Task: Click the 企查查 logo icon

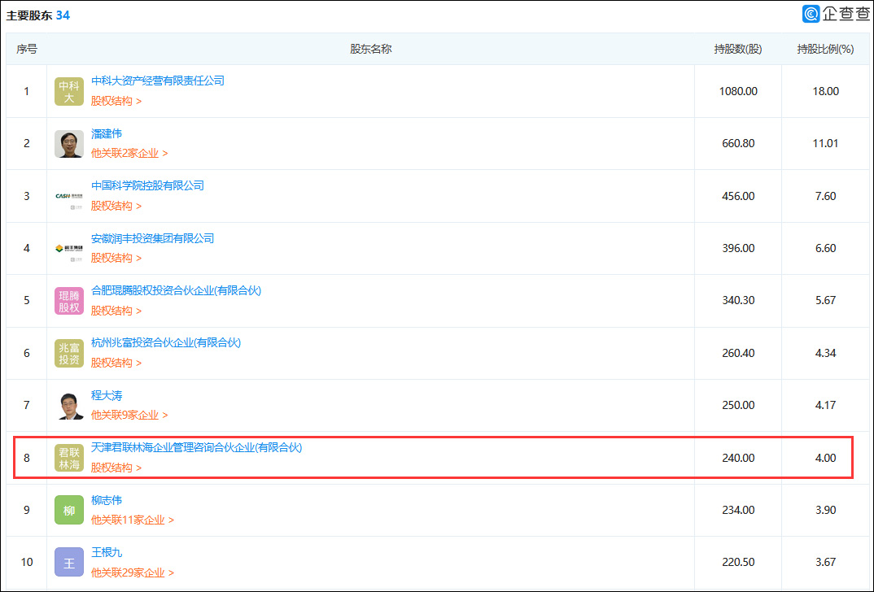Action: click(x=811, y=14)
